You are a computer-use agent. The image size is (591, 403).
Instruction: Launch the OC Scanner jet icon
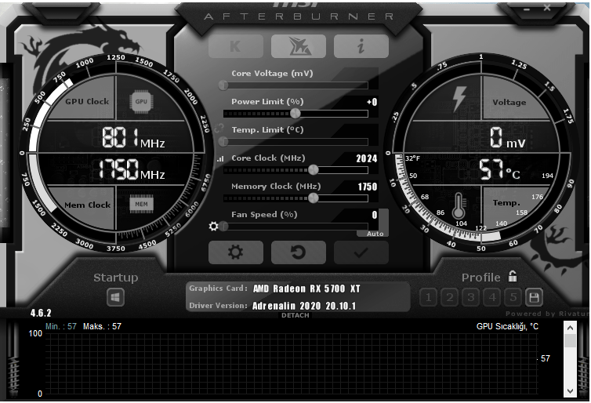pyautogui.click(x=298, y=46)
